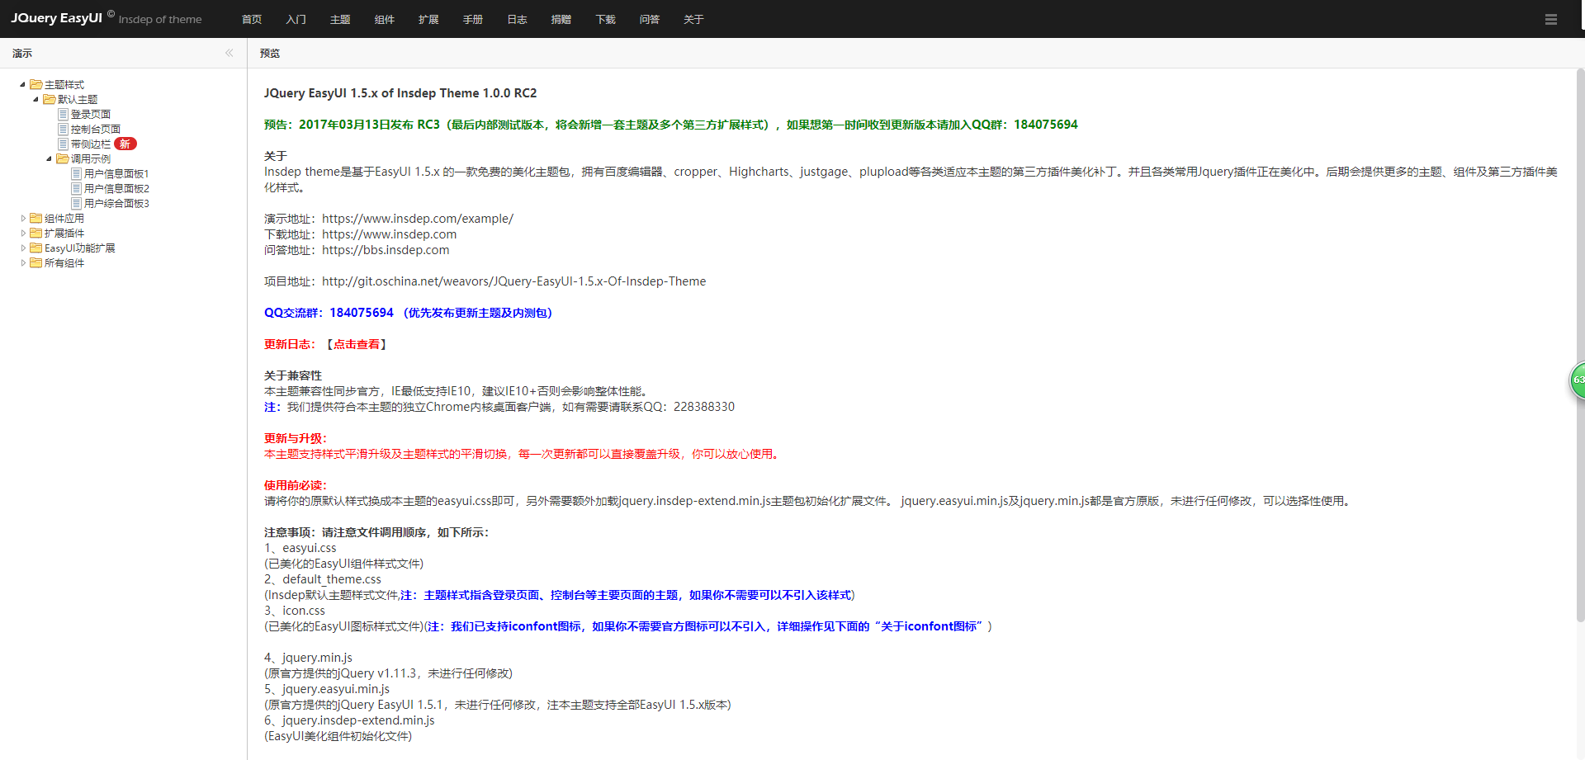Image resolution: width=1585 pixels, height=760 pixels.
Task: Click the red 新 badge beside 带侧边栏
Action: [125, 144]
